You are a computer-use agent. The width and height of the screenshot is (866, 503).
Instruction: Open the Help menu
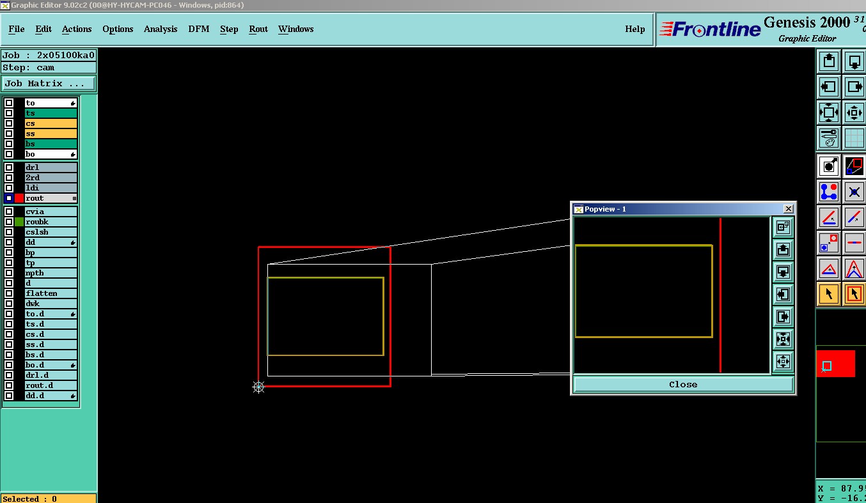click(x=634, y=29)
